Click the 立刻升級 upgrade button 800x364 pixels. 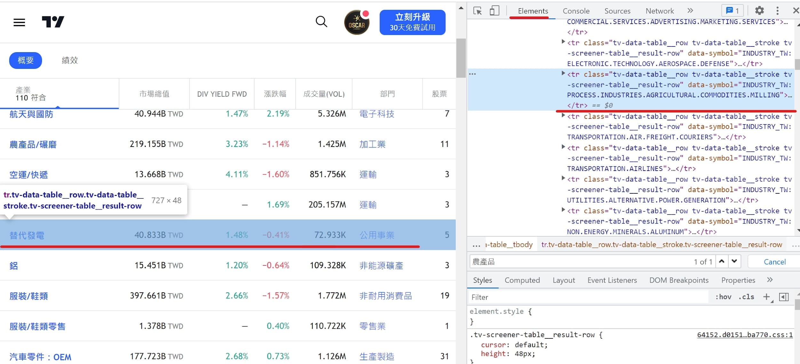point(412,22)
